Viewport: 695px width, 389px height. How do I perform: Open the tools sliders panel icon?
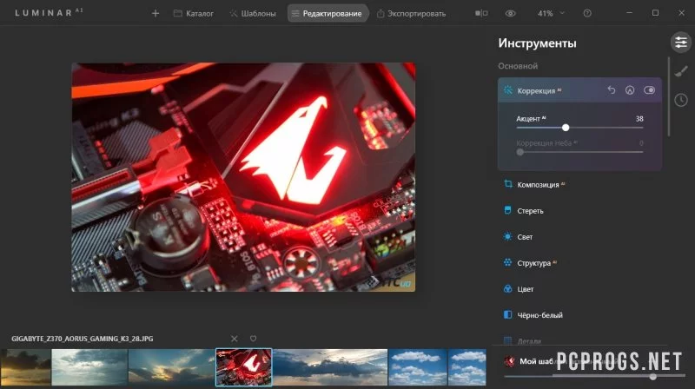point(681,43)
